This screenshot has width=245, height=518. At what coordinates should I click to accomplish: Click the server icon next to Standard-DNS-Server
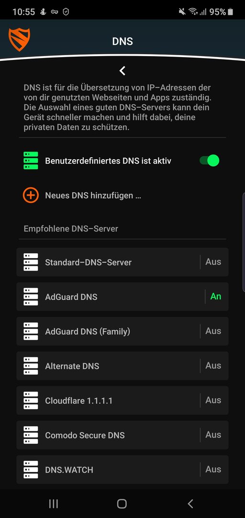click(x=31, y=262)
